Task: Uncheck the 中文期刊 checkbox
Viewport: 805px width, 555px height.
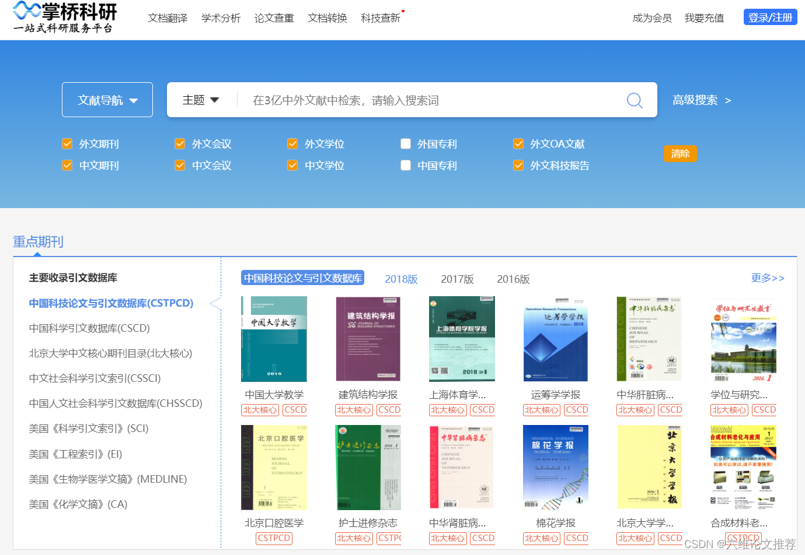Action: [67, 165]
